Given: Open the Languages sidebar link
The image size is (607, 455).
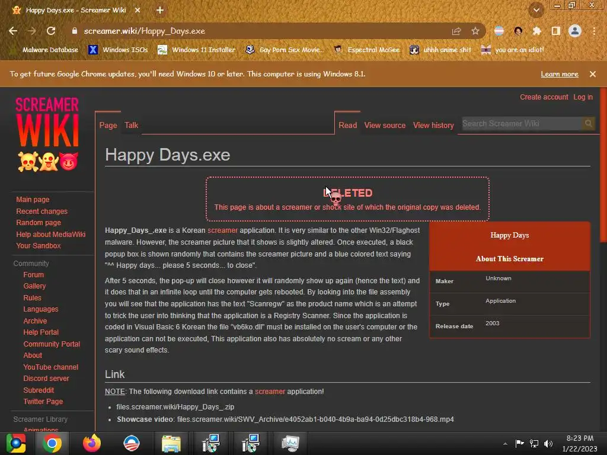Looking at the screenshot, I should coord(41,309).
